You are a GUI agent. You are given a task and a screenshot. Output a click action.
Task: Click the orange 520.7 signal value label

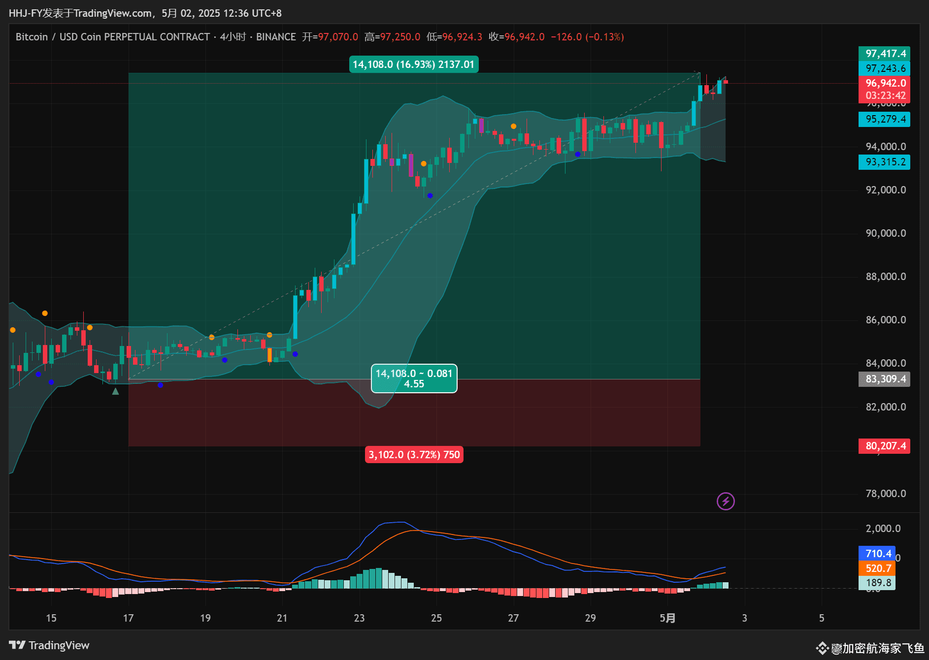(877, 568)
